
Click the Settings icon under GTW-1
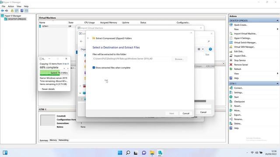point(231,92)
